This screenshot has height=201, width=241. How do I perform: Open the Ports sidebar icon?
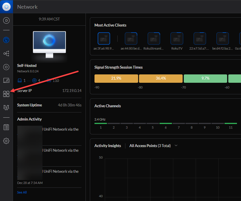[x=6, y=94]
